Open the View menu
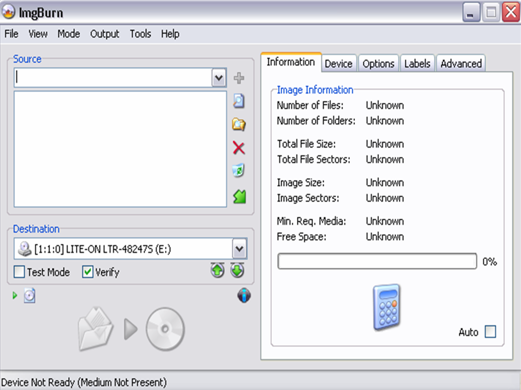Viewport: 521px width, 390px height. (x=38, y=34)
